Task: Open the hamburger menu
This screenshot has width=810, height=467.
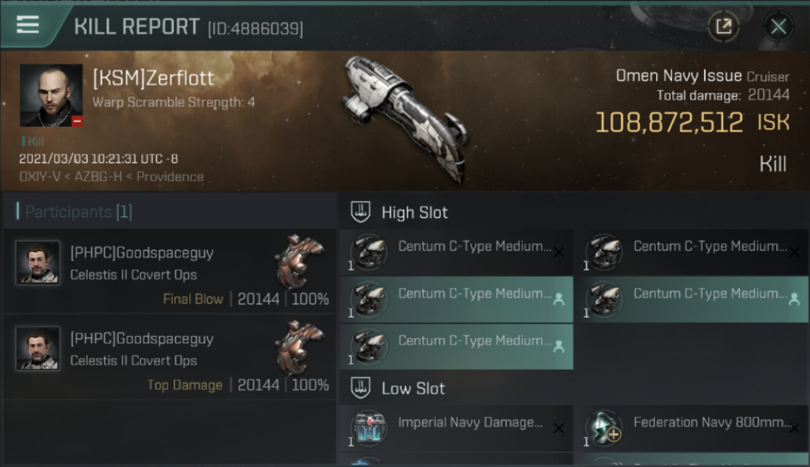Action: click(x=28, y=25)
